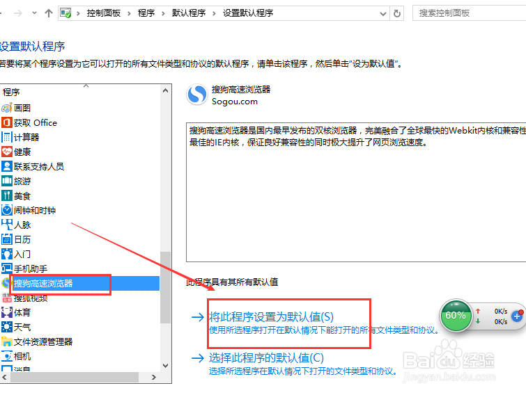Click the health (健康) heart icon
This screenshot has height=395, width=526.
(7, 152)
